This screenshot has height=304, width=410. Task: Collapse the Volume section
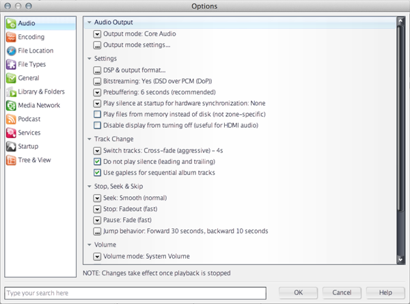coord(89,245)
